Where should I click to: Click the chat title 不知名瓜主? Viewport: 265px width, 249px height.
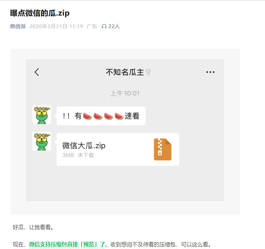click(x=125, y=72)
